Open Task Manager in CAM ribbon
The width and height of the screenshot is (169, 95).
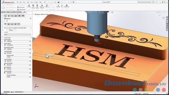(x=21, y=10)
